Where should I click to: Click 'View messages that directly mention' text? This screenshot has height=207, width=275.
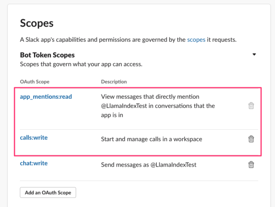(150, 97)
